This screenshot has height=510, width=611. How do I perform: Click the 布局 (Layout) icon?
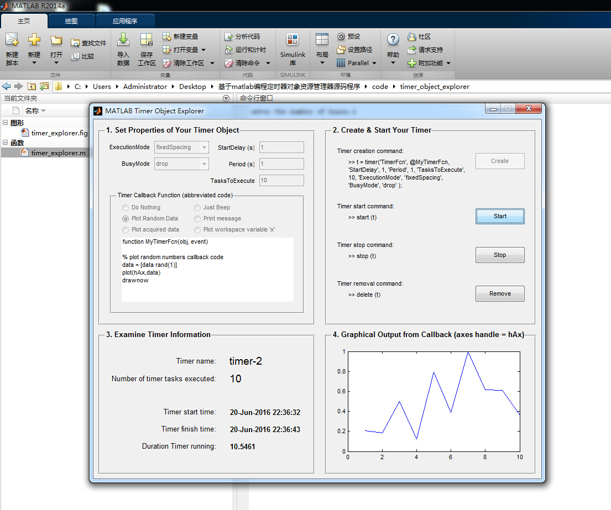pyautogui.click(x=322, y=40)
